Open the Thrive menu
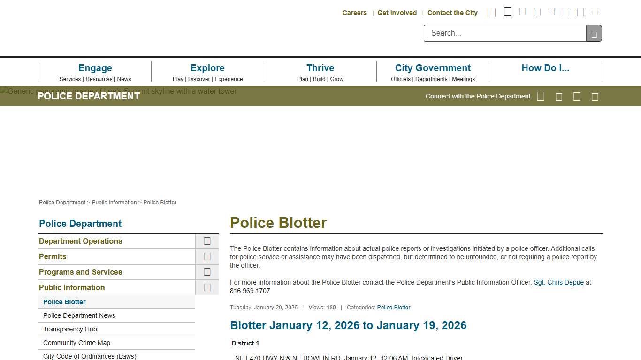This screenshot has height=360, width=641. [320, 68]
